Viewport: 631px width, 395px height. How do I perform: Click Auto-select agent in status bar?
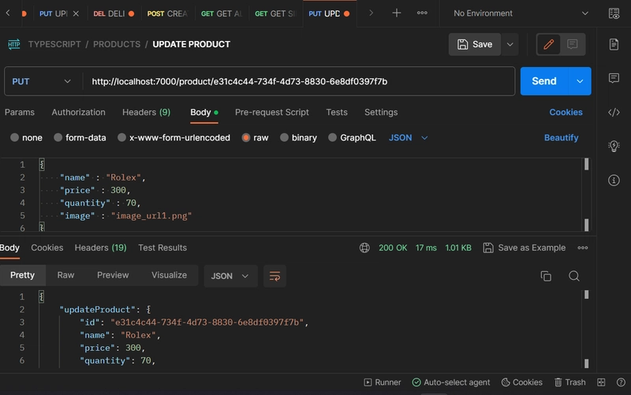click(x=451, y=382)
